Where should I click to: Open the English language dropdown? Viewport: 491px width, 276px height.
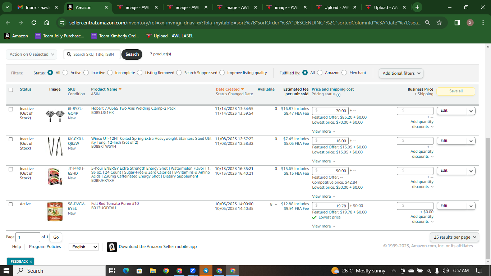coord(83,247)
